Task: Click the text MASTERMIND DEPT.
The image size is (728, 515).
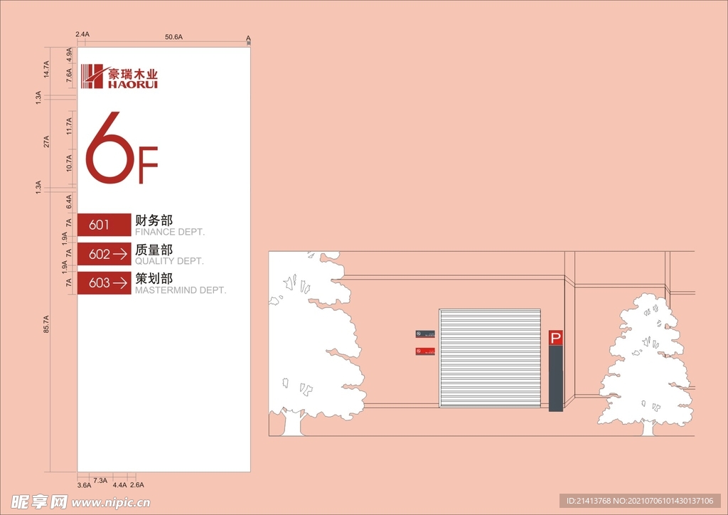Action: point(181,290)
